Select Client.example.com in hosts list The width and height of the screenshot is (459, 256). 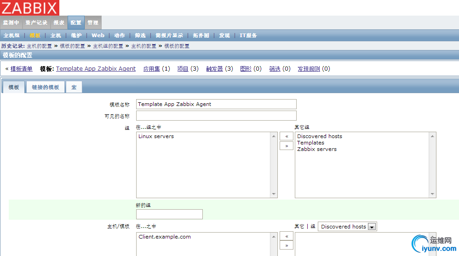point(165,237)
